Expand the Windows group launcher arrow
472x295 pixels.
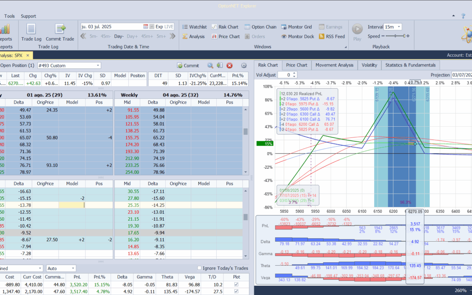(x=346, y=47)
